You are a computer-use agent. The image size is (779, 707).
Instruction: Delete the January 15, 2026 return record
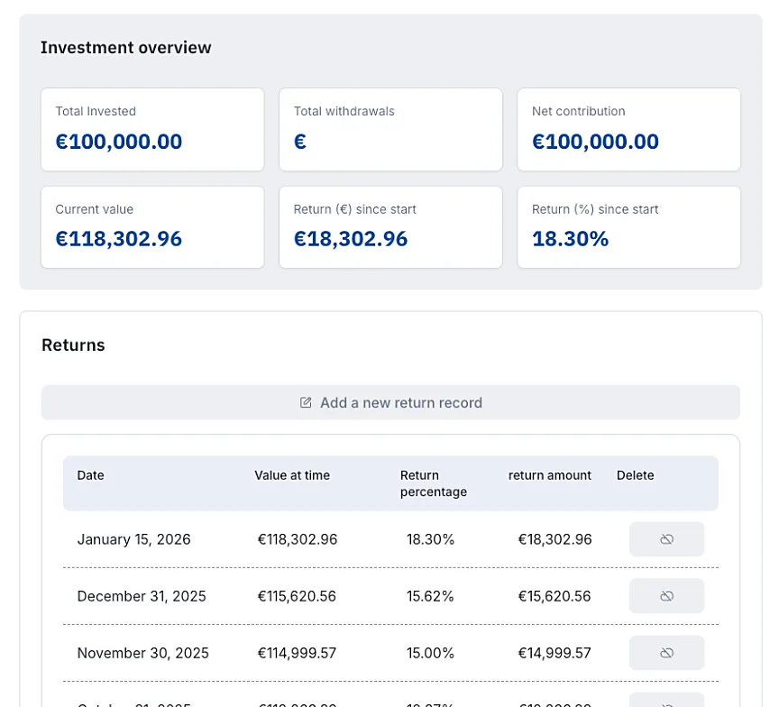click(666, 539)
